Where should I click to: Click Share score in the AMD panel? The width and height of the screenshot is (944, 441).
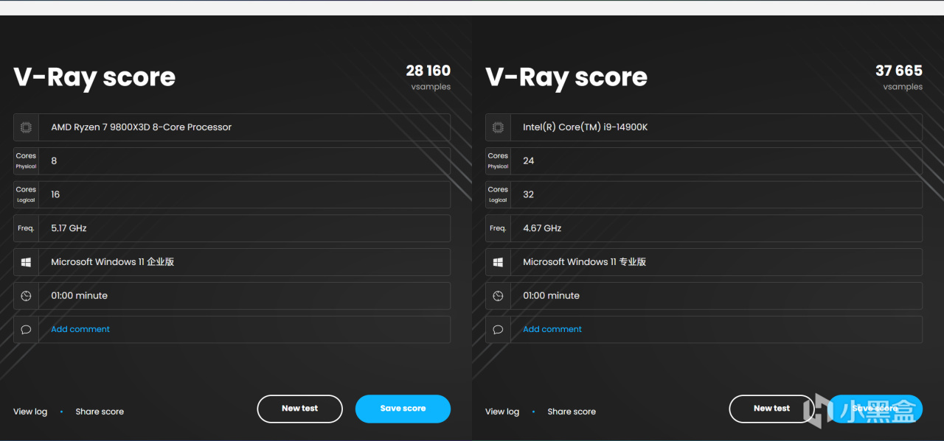[x=100, y=412]
